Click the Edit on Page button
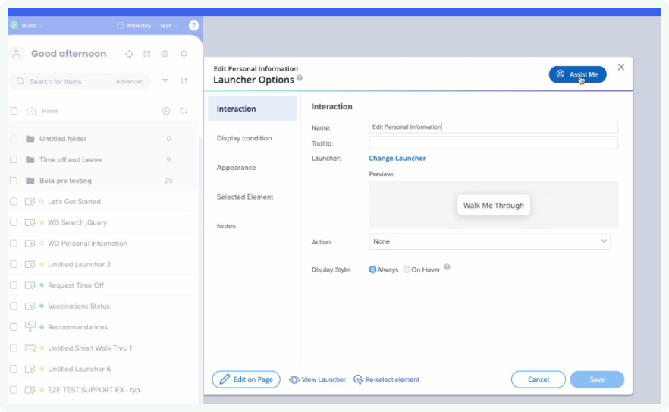Viewport: 669px width, 412px height. click(247, 379)
